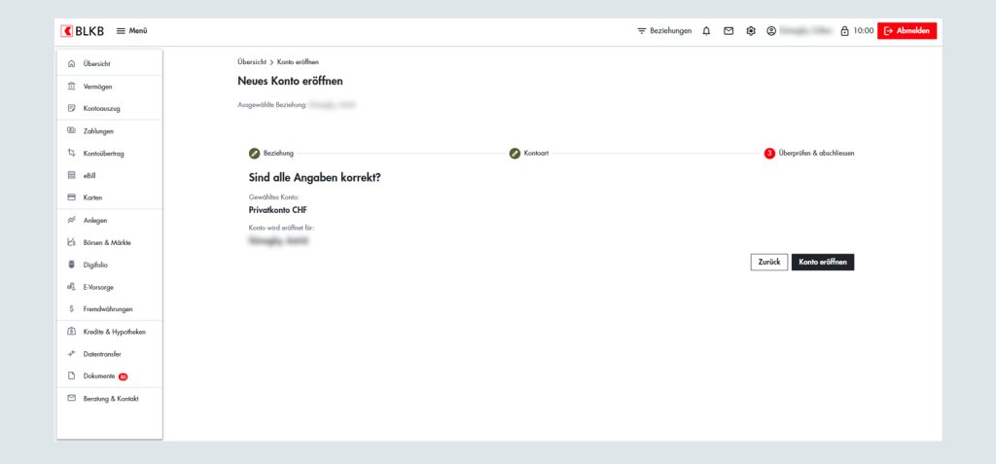The width and height of the screenshot is (996, 464).
Task: Click the notification bell icon
Action: pos(706,31)
